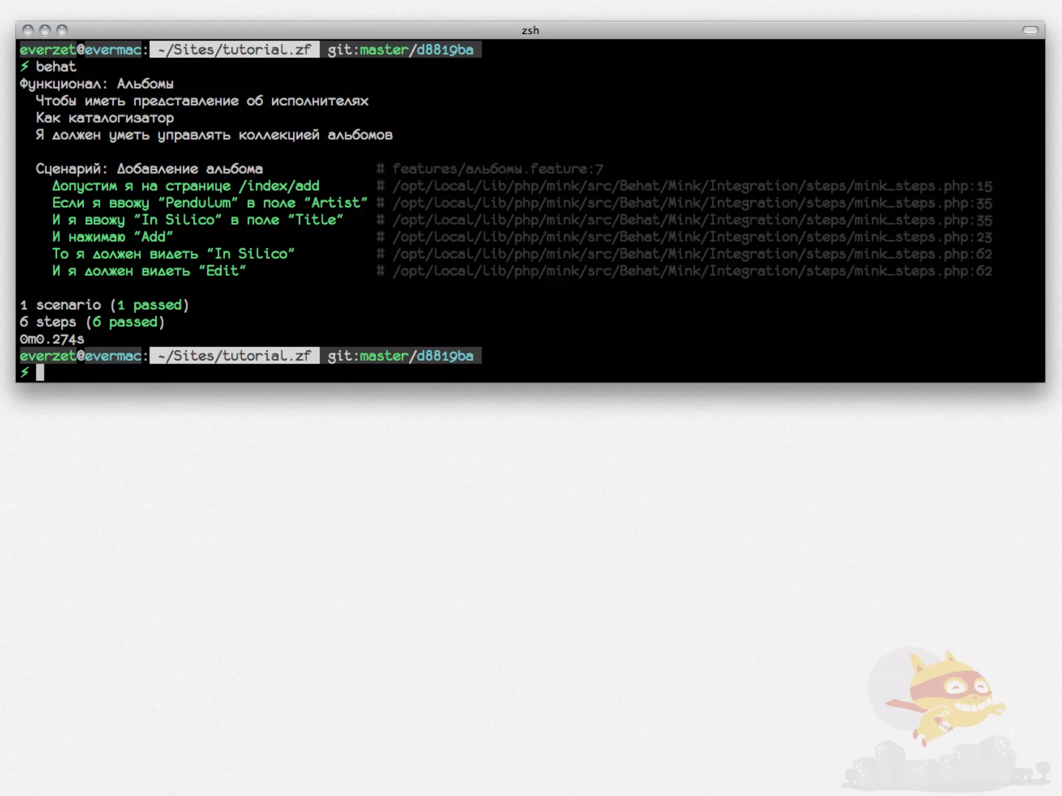Click the 'То я должен видеть In Silico' step
The image size is (1062, 796).
click(173, 254)
